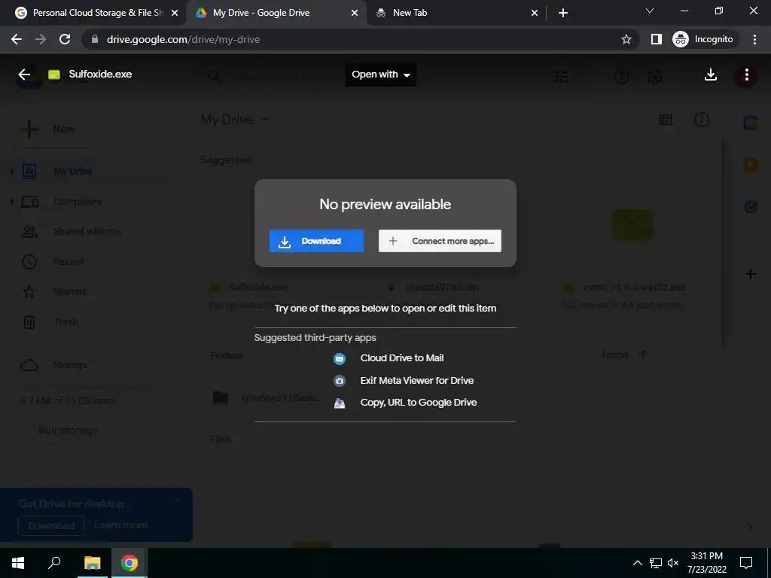
Task: Close the New Tab tab
Action: tap(535, 14)
